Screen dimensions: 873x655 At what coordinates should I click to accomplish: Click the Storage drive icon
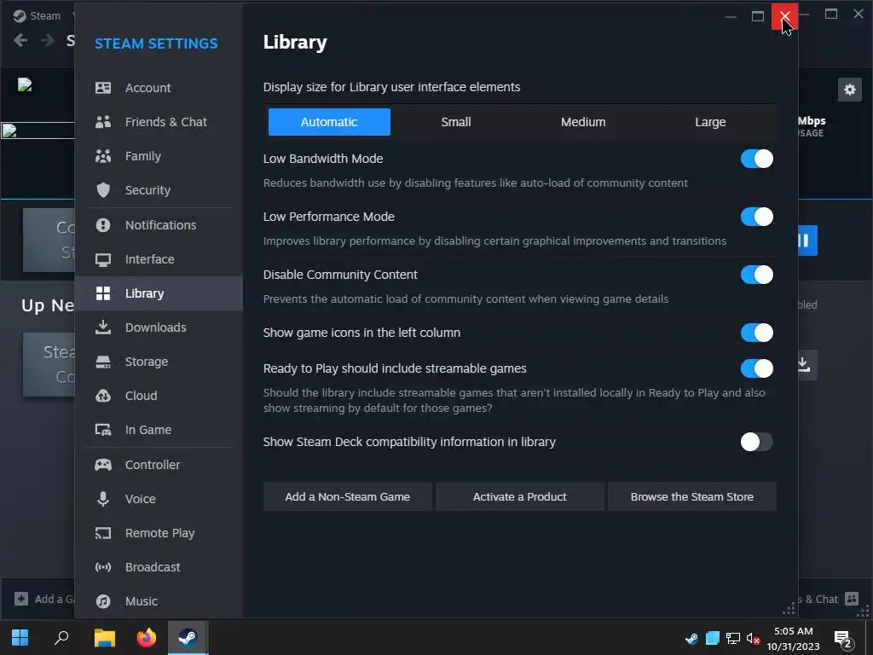[x=103, y=362]
